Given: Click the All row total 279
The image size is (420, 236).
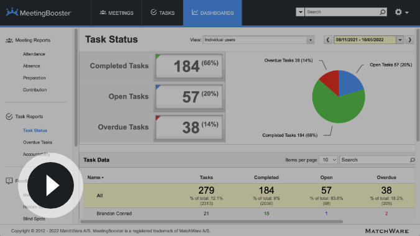Looking at the screenshot, I should coord(206,191).
